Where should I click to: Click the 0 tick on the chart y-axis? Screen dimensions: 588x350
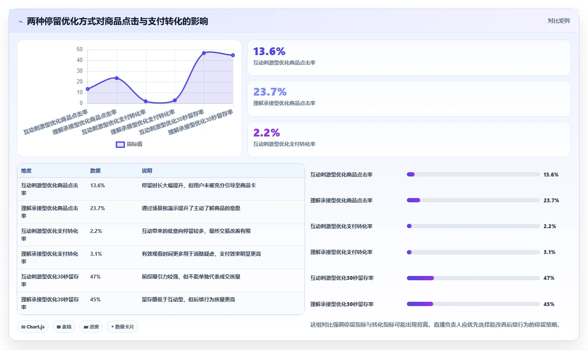pos(81,103)
